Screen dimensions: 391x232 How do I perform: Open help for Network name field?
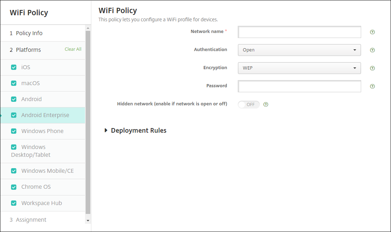tap(372, 32)
